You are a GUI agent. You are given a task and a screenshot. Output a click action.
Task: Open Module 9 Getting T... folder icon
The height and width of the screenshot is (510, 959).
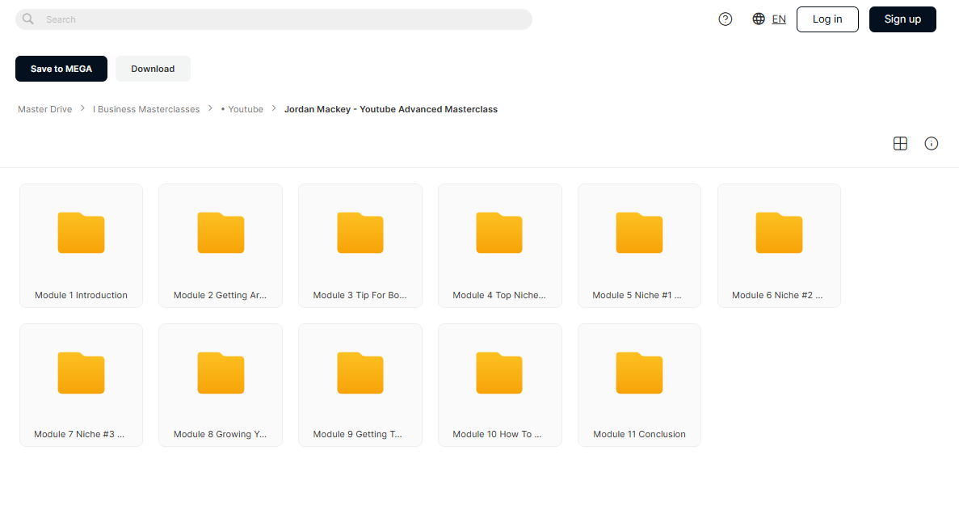click(x=360, y=373)
